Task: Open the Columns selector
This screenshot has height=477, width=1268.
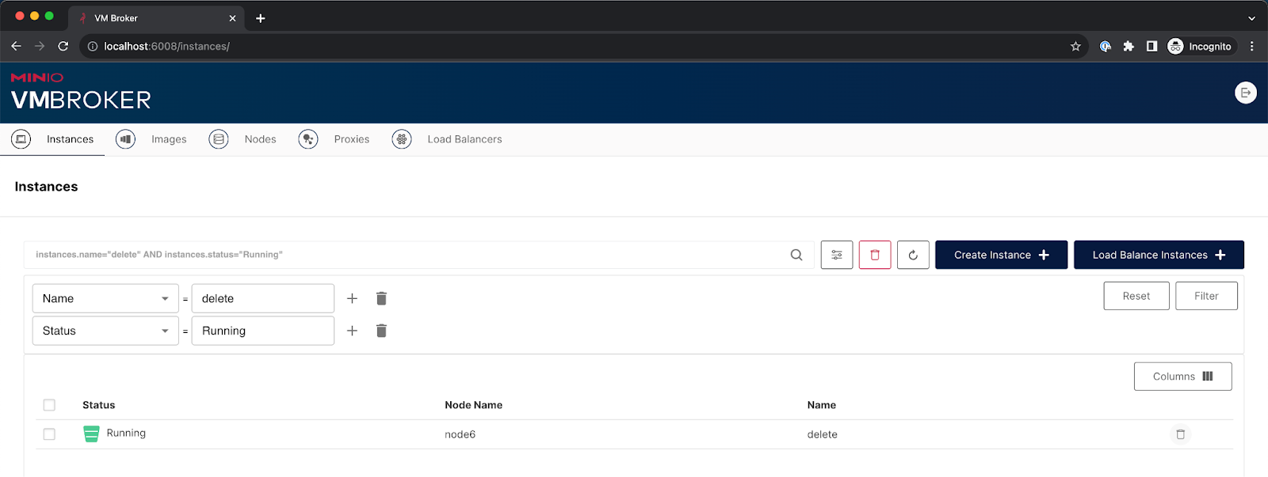Action: pos(1182,377)
